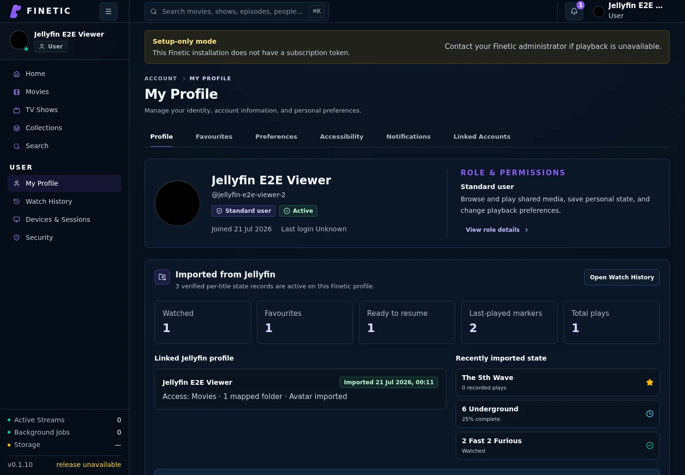Switch to the Preferences tab
The width and height of the screenshot is (685, 475).
[x=276, y=137]
